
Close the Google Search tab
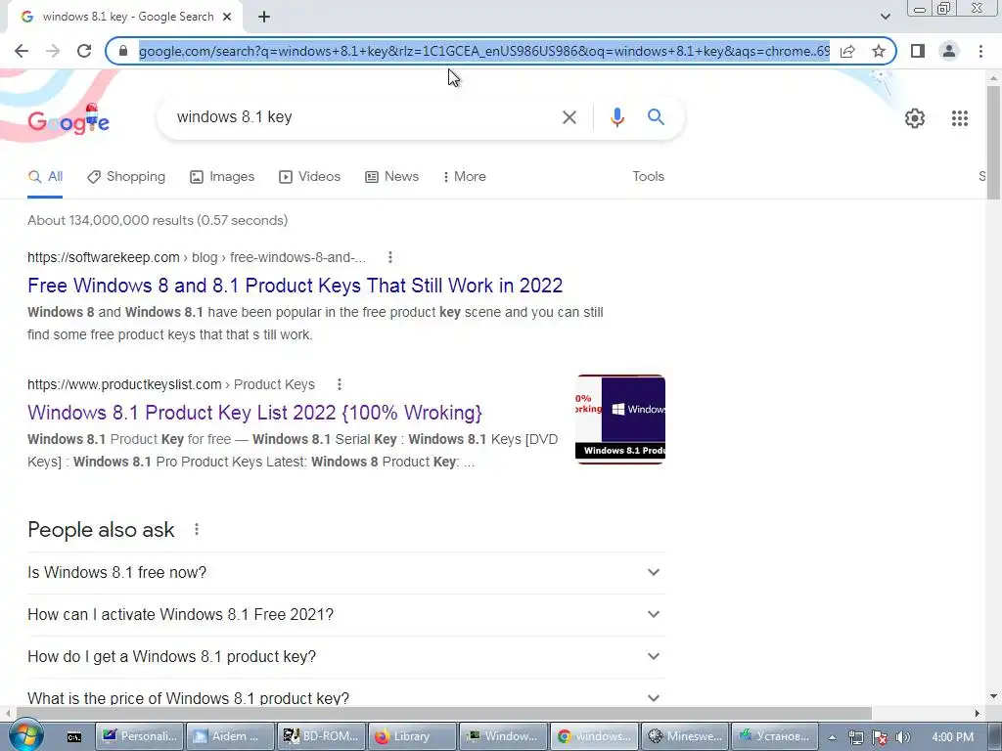click(227, 17)
